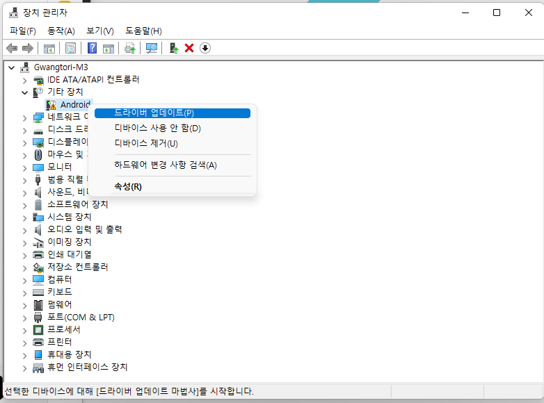Select the 디스크 드라이브 tree row
This screenshot has width=544, height=403.
(61, 130)
